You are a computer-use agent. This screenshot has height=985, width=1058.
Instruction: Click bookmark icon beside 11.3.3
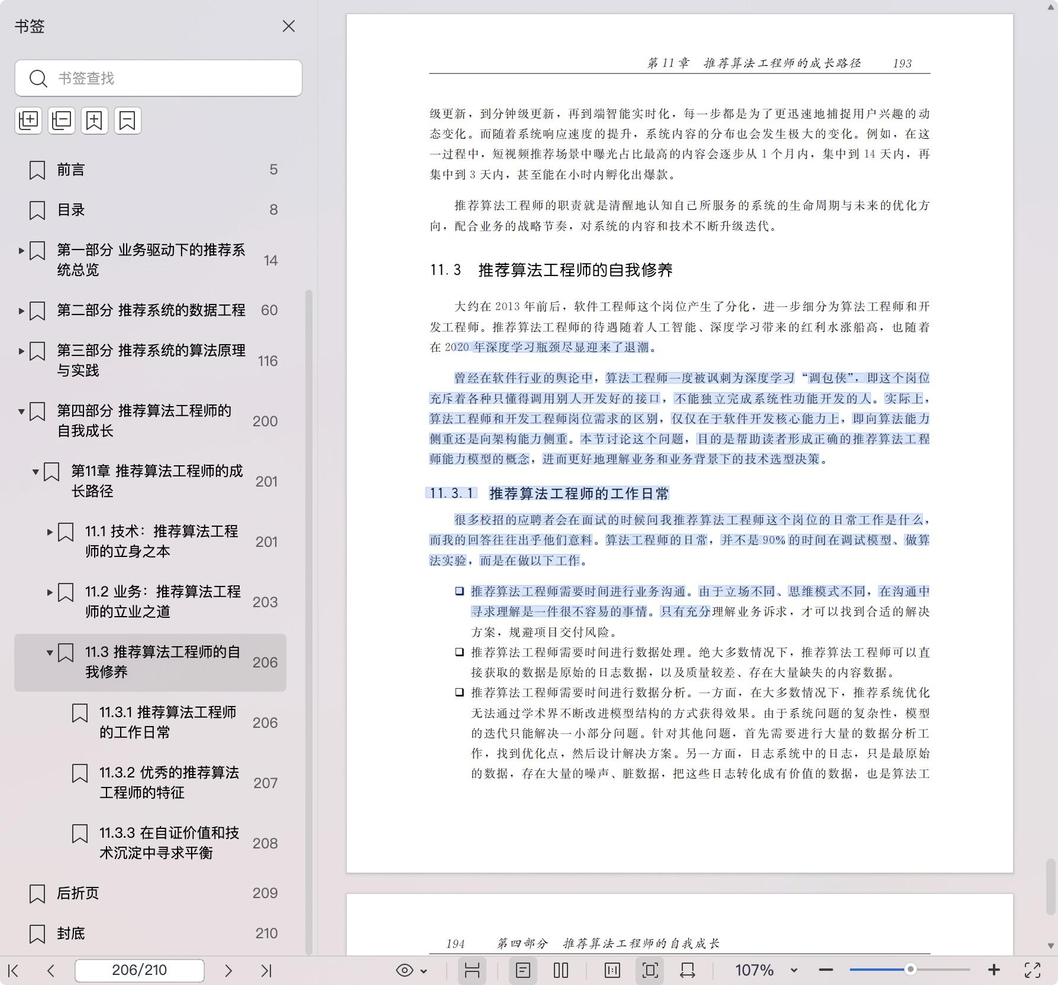coord(80,834)
